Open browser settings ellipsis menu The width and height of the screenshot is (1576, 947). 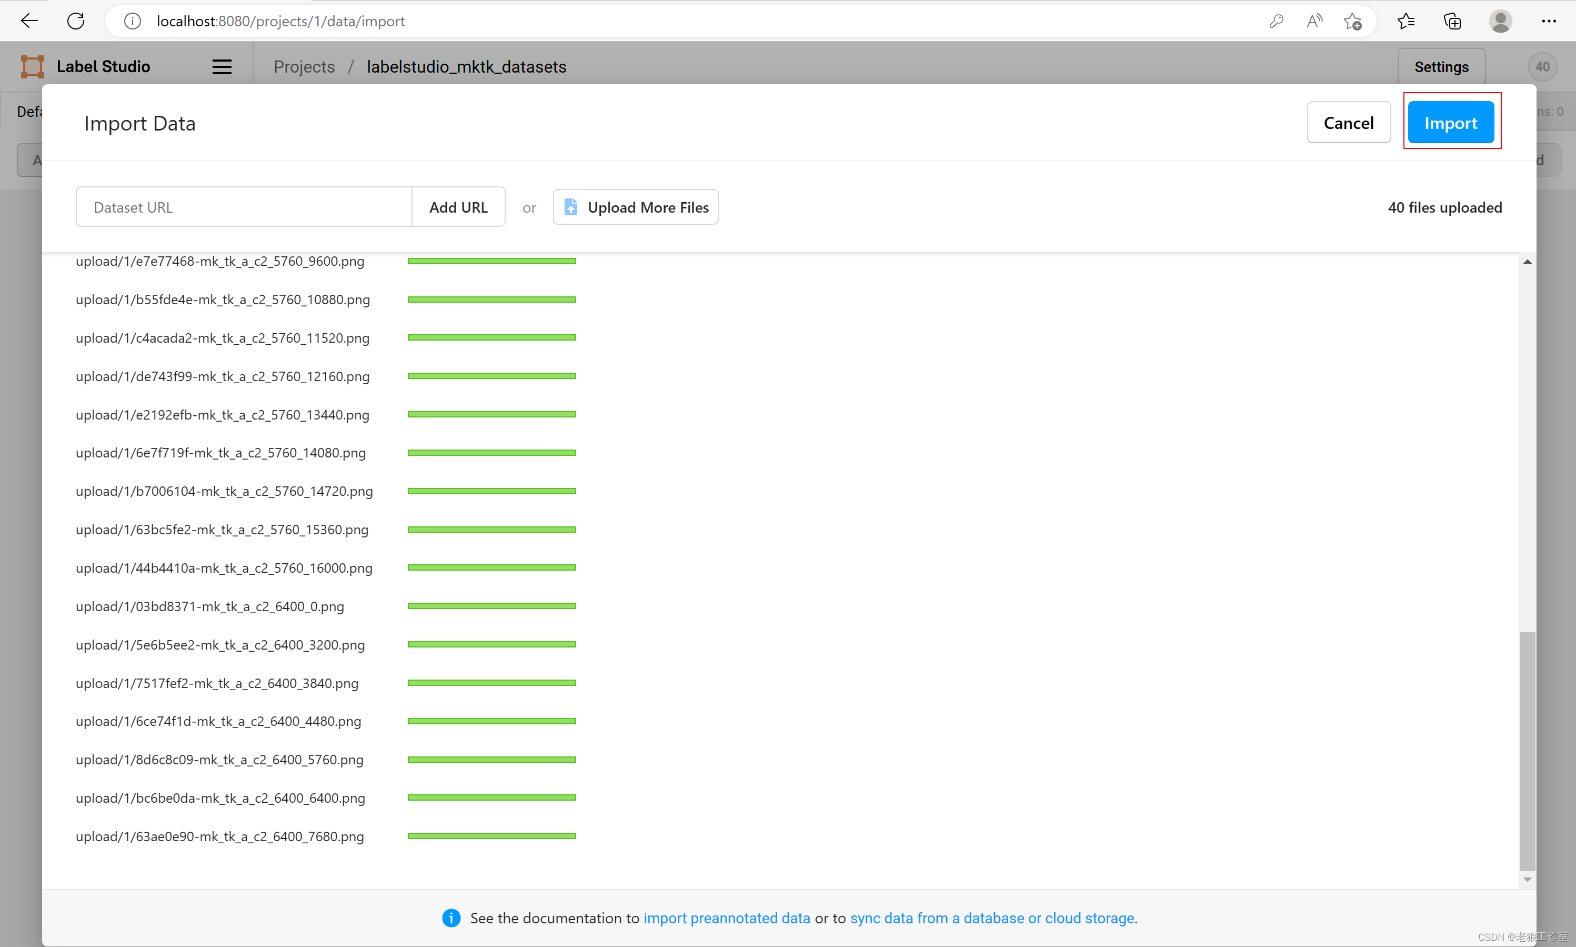[1549, 21]
